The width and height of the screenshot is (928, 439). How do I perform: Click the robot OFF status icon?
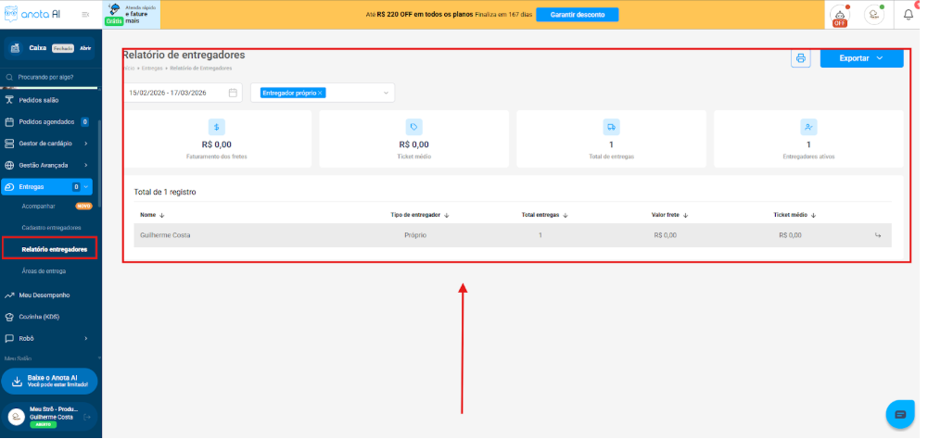[840, 15]
